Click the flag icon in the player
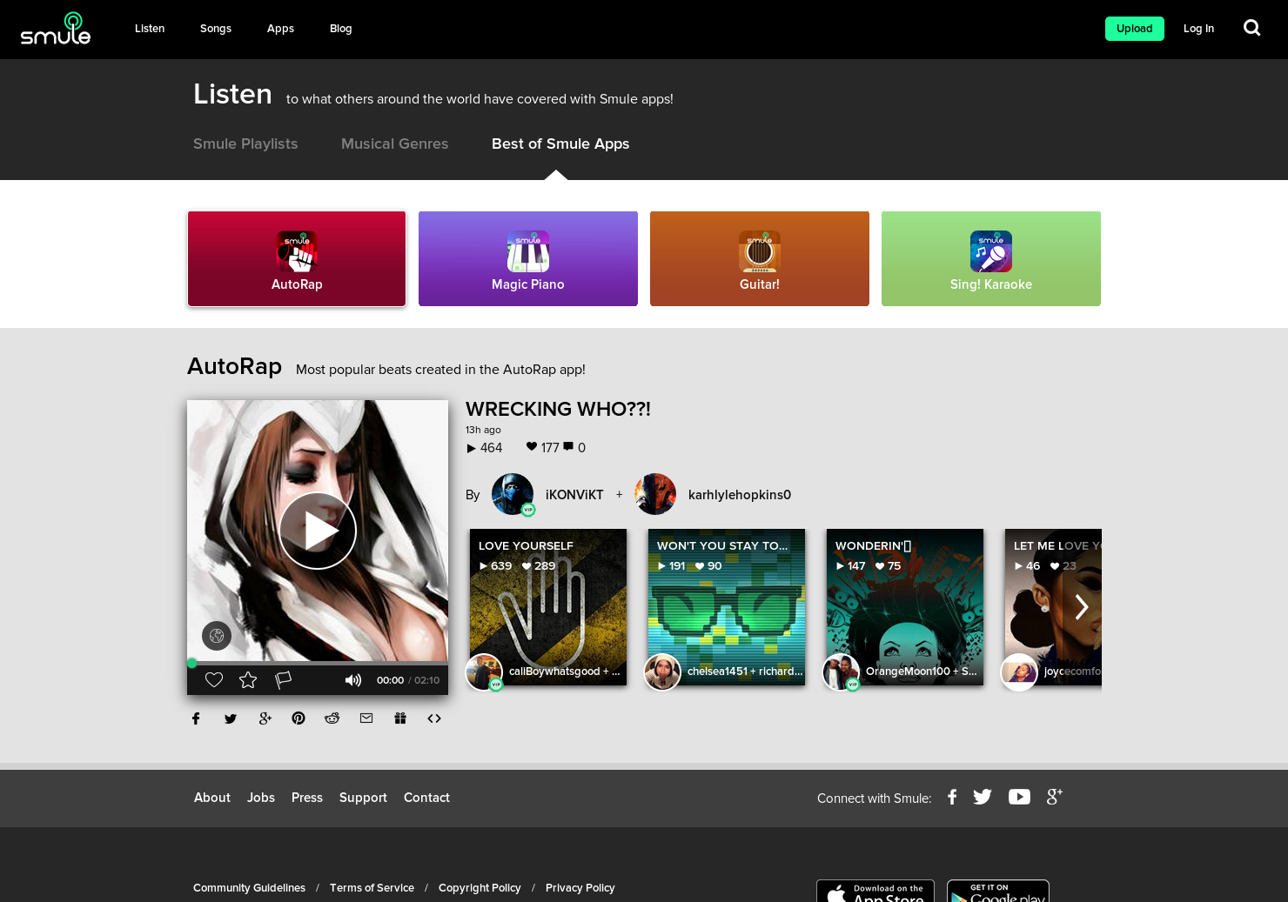Viewport: 1288px width, 902px height. [283, 680]
